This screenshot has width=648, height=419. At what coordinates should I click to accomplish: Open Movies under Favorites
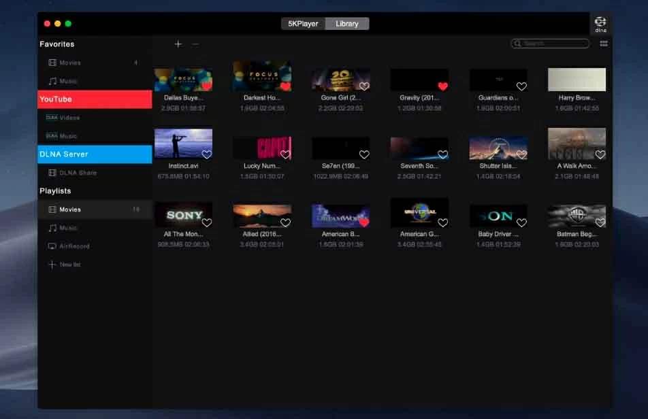tap(69, 63)
